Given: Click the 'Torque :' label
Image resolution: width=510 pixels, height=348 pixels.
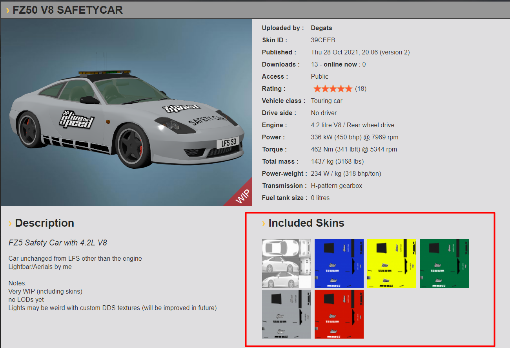Looking at the screenshot, I should (275, 150).
